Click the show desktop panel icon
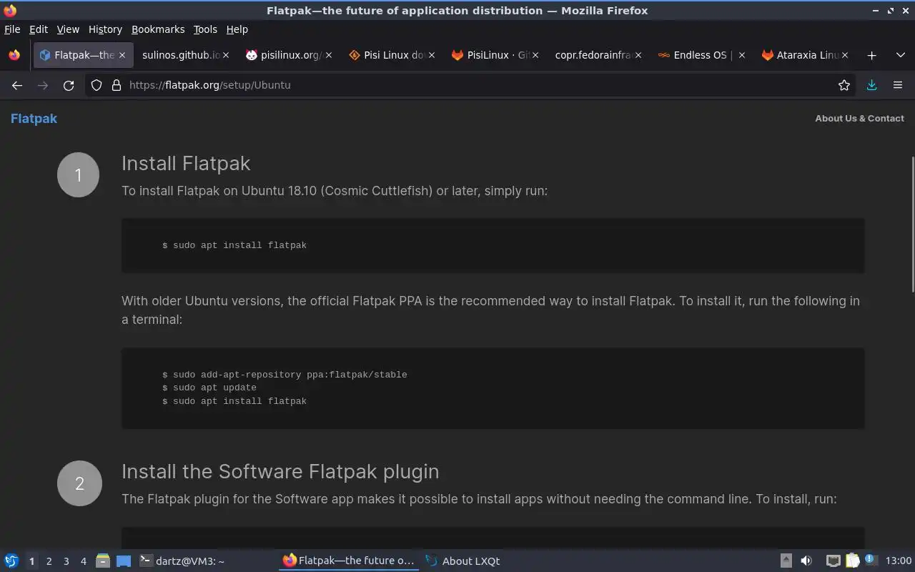915x572 pixels. (124, 561)
